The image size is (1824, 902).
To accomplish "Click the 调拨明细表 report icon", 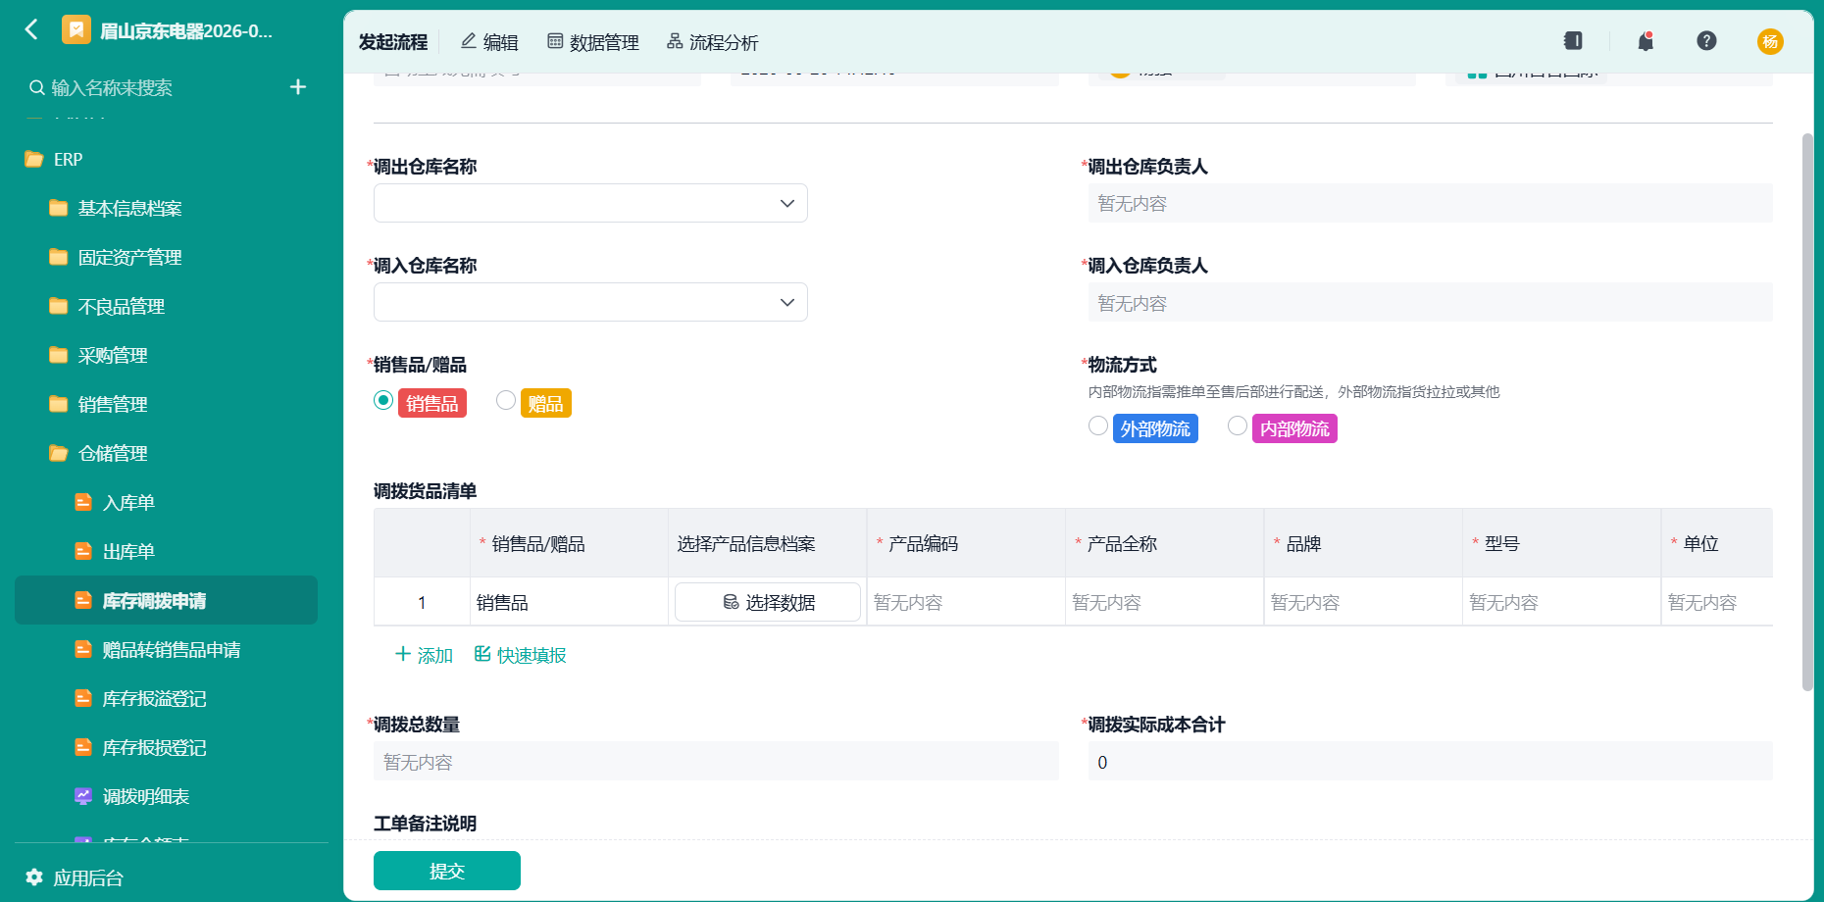I will point(83,796).
